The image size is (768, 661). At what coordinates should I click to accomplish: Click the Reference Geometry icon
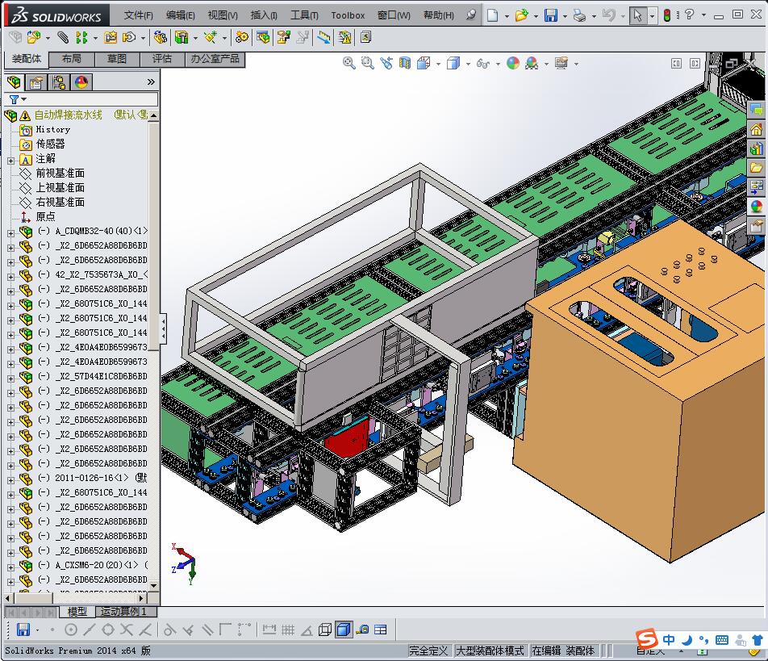click(x=211, y=37)
